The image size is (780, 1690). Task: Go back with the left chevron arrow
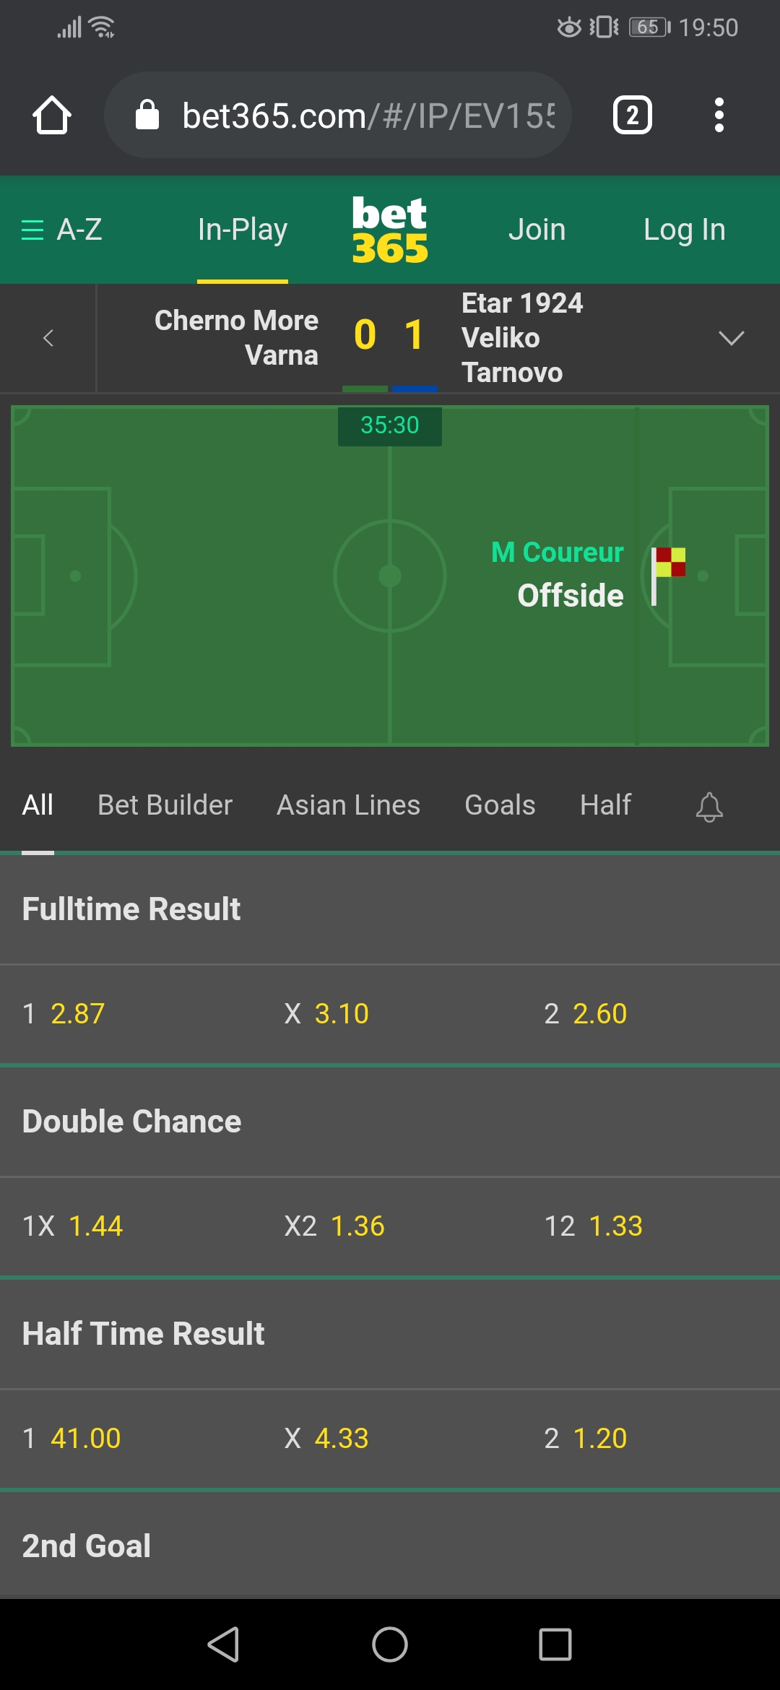pyautogui.click(x=48, y=338)
